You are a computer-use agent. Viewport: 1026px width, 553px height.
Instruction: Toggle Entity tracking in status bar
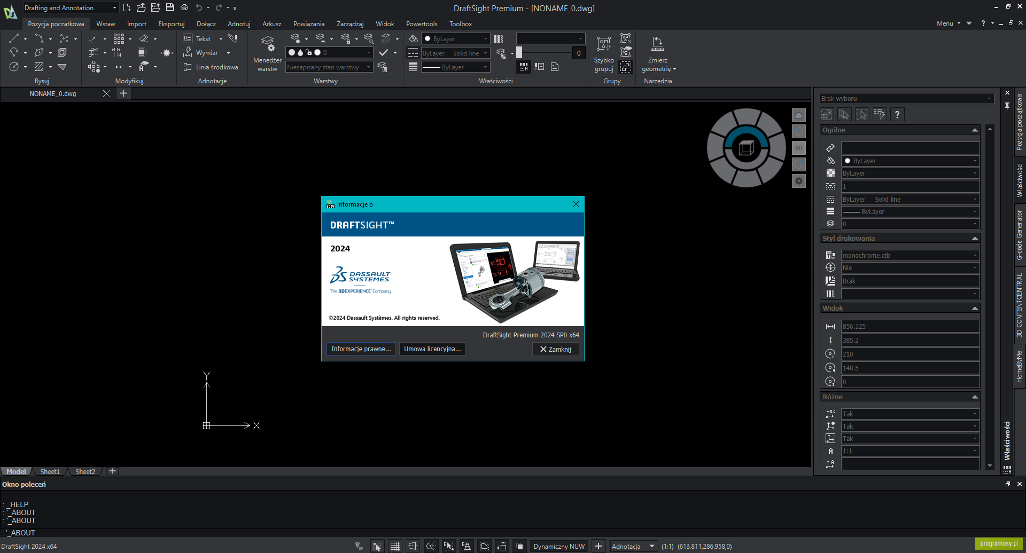click(x=467, y=546)
